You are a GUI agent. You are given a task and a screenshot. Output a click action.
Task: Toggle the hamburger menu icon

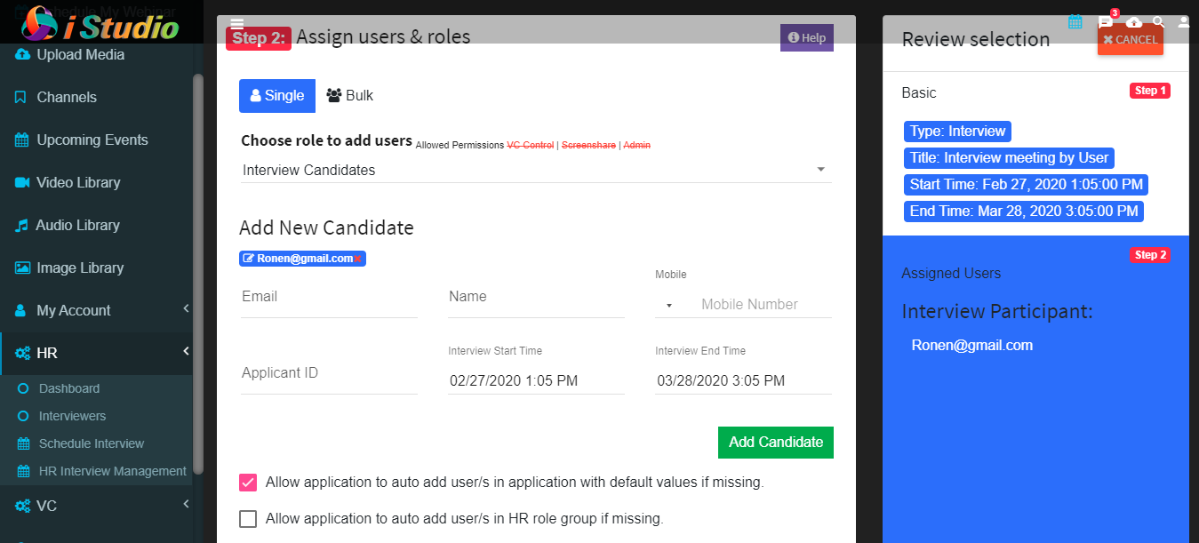(236, 24)
